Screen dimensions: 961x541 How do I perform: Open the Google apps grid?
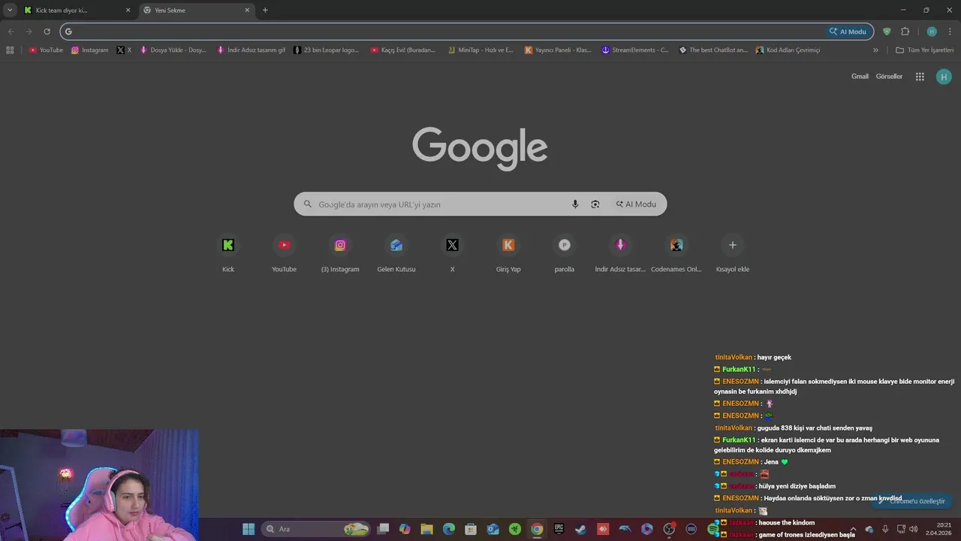point(920,77)
